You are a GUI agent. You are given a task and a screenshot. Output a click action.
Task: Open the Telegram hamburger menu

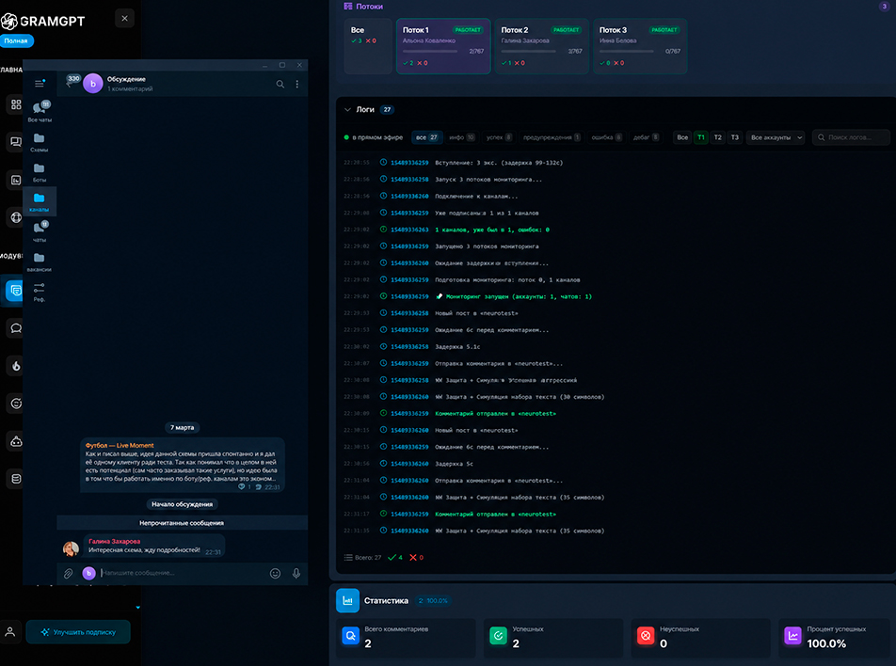coord(40,84)
